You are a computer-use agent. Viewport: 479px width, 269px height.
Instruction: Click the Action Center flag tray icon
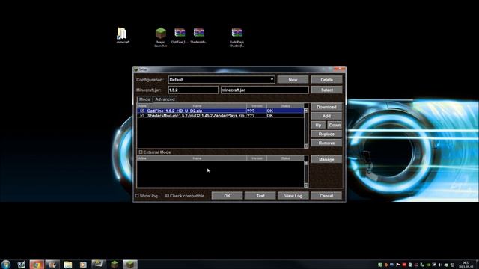[x=398, y=265]
